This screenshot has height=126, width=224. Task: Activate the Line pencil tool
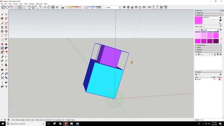(x=2, y=23)
